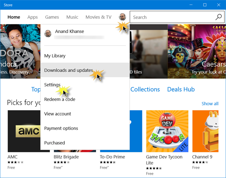Viewport: 226px width, 178px height.
Task: Open the Caesars Casino banner
Action: click(197, 51)
